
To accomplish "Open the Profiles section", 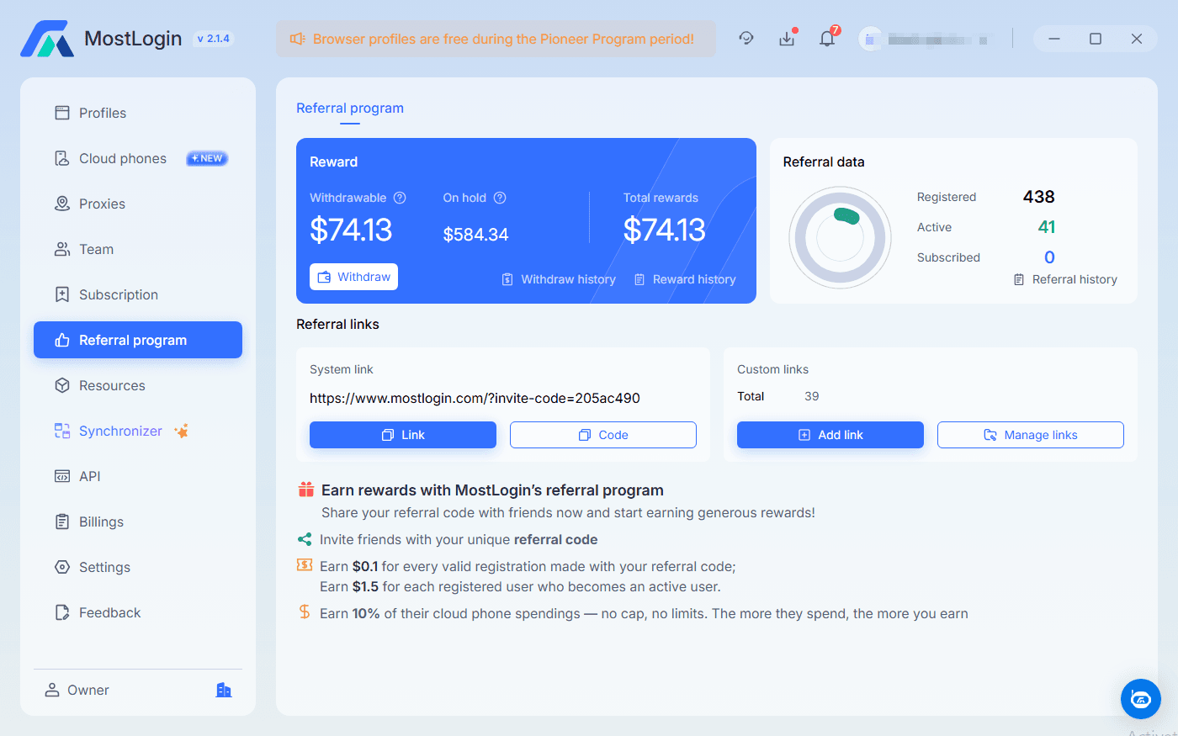I will coord(138,113).
